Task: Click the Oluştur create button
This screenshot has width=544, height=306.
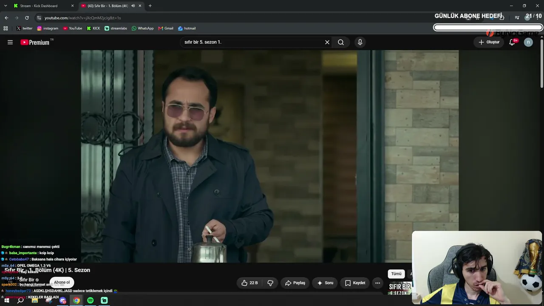Action: [489, 42]
